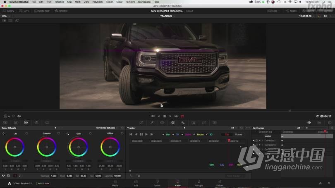Open the Gallery panel
Image resolution: width=335 pixels, height=188 pixels.
pos(8,11)
